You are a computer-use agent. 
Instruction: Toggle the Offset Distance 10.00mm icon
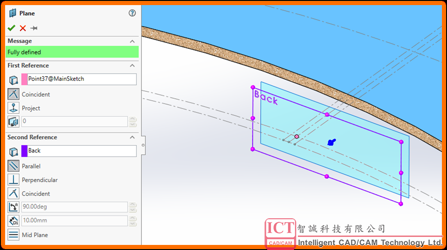pyautogui.click(x=13, y=220)
